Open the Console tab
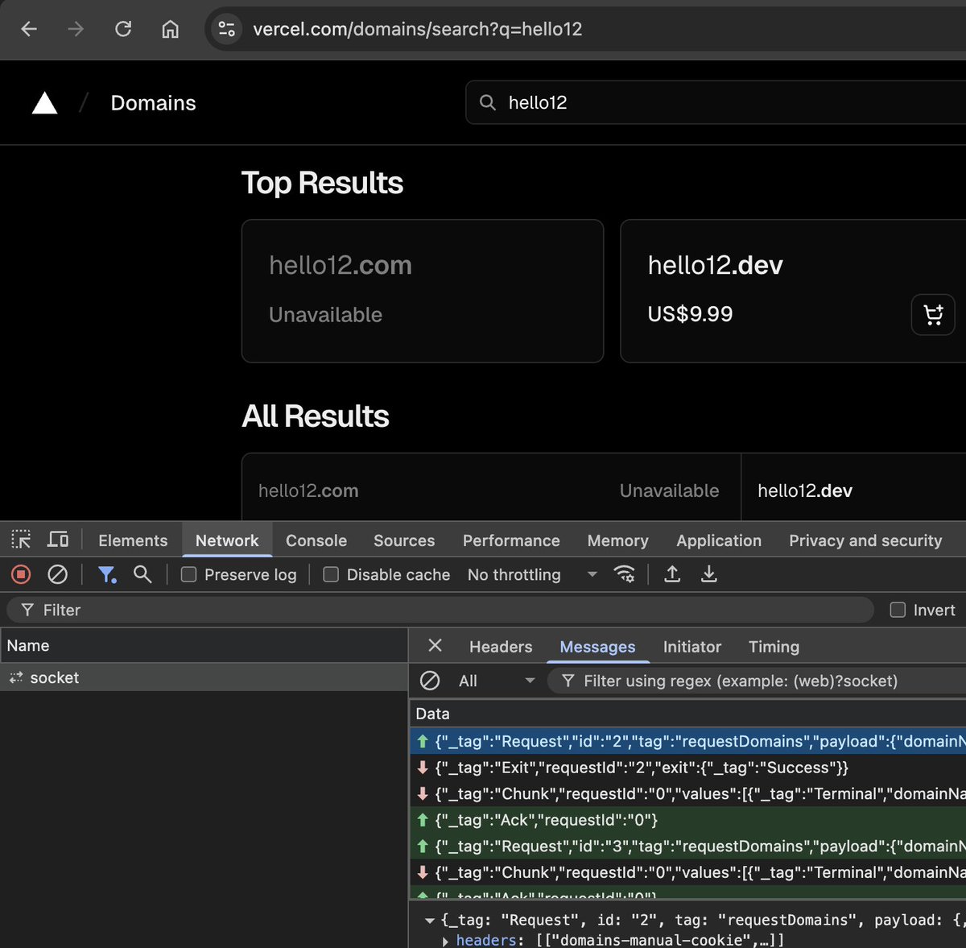 tap(316, 540)
